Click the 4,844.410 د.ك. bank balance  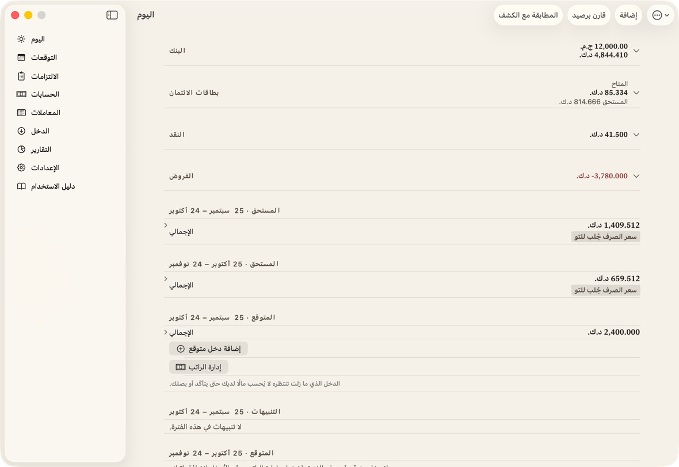click(604, 55)
